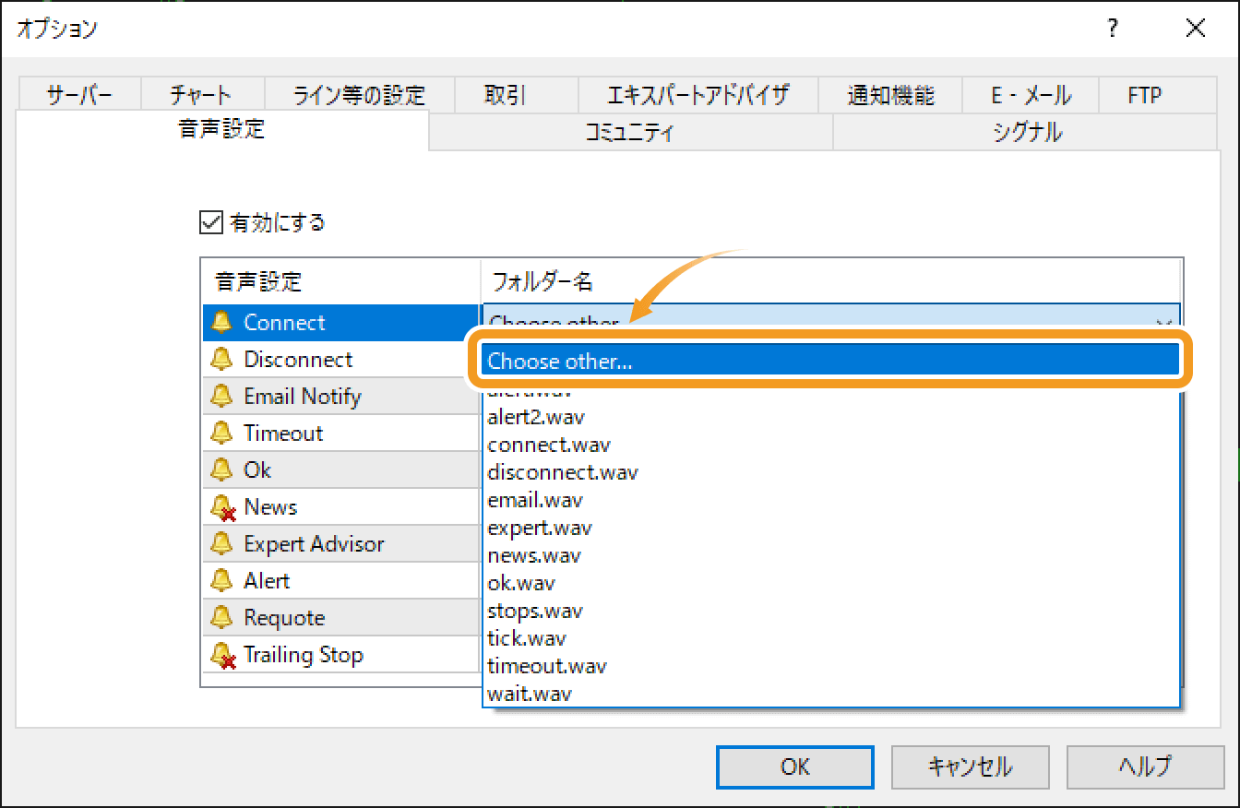The height and width of the screenshot is (808, 1240).
Task: Unmute the Trailing Stop sound bell
Action: pos(222,654)
